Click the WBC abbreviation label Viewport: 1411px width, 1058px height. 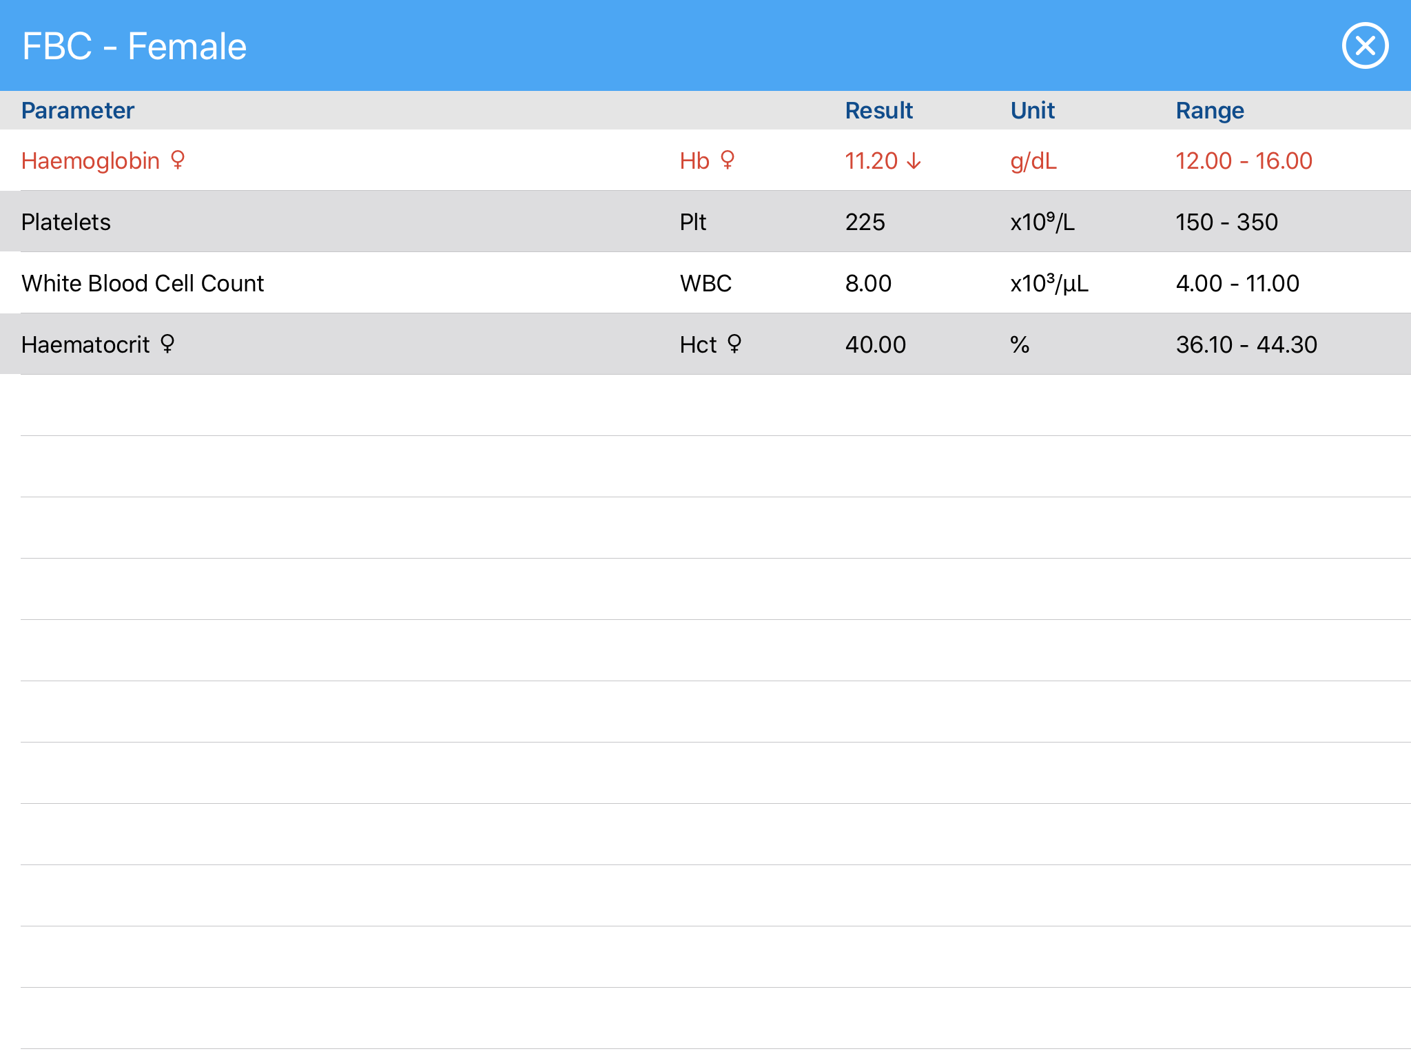(x=705, y=283)
